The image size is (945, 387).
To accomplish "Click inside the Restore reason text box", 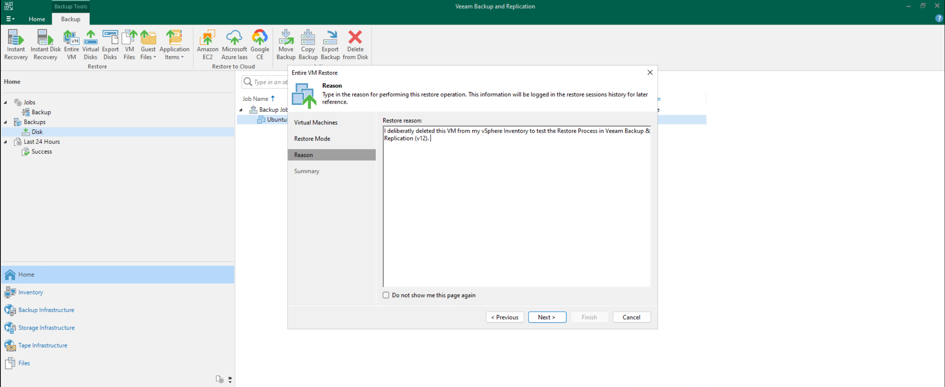I will (517, 206).
